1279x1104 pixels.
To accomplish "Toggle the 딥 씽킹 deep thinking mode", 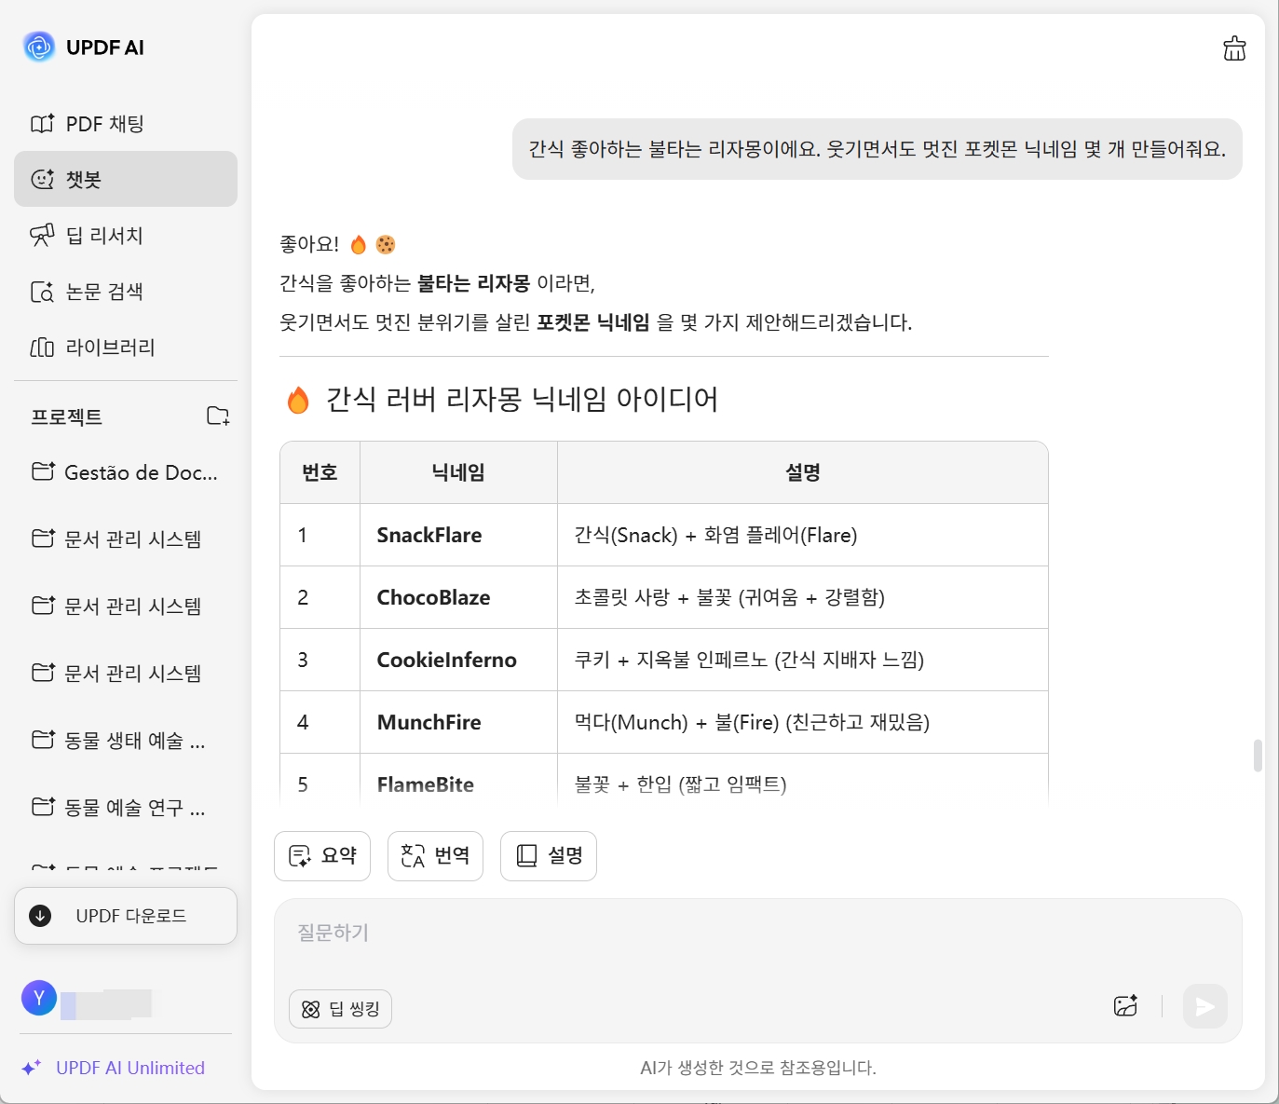I will pos(340,1009).
